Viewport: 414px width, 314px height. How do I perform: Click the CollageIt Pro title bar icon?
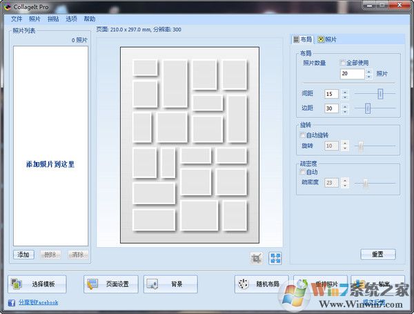click(x=8, y=7)
